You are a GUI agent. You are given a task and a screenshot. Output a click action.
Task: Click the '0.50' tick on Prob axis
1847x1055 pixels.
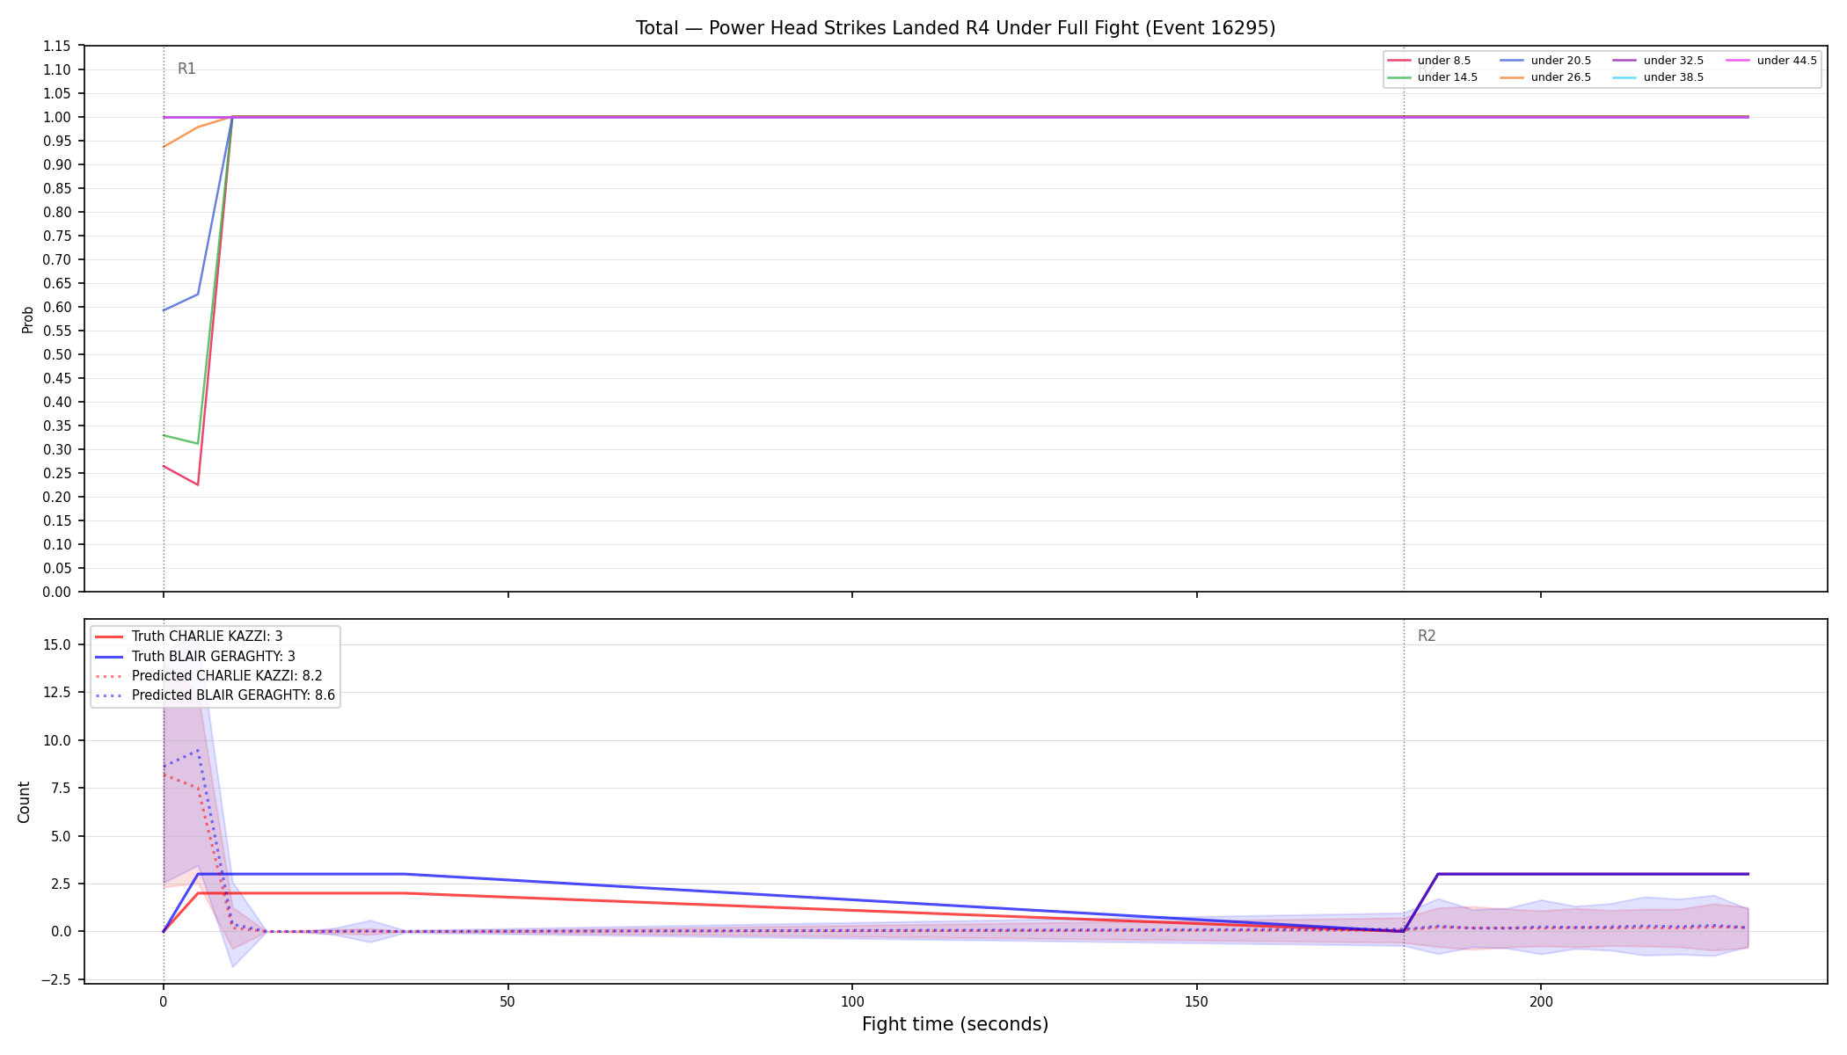[57, 354]
